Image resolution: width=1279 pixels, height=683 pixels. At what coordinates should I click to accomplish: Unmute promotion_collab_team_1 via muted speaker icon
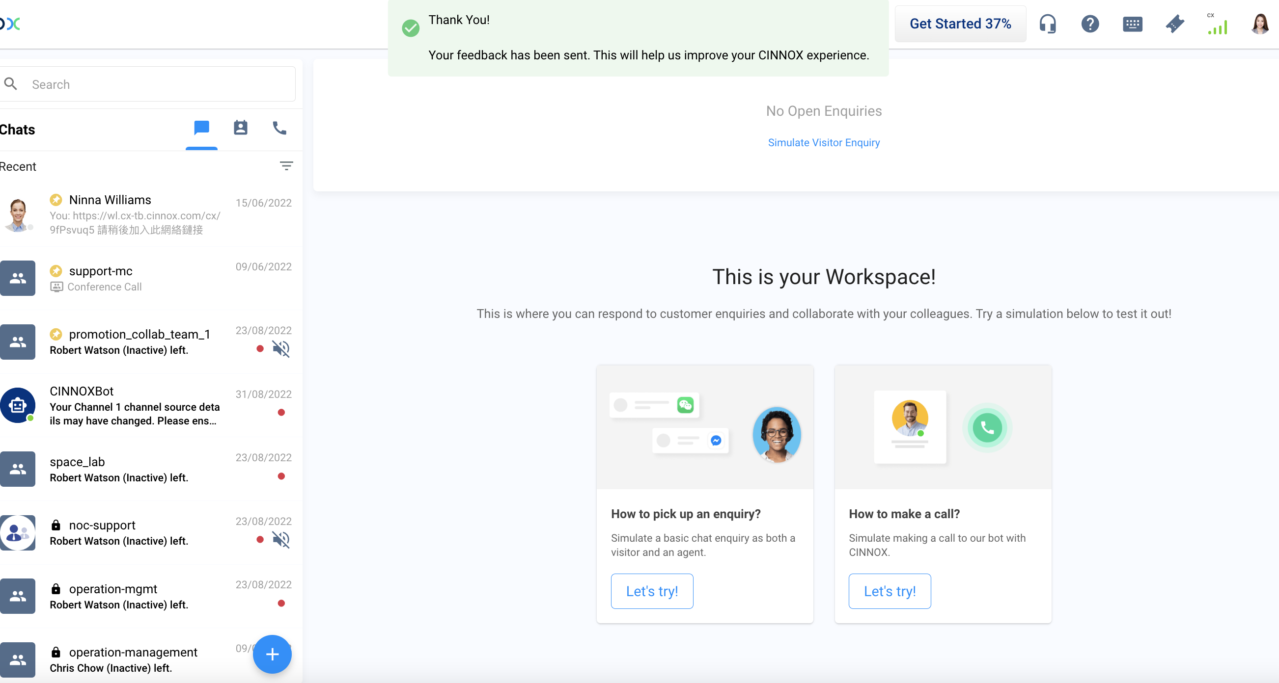tap(281, 349)
